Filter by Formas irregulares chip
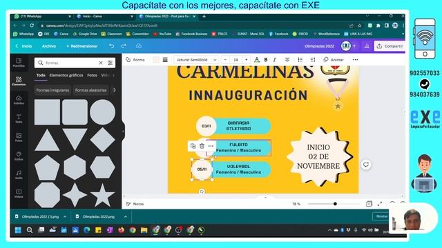This screenshot has height=248, width=442. tap(52, 90)
